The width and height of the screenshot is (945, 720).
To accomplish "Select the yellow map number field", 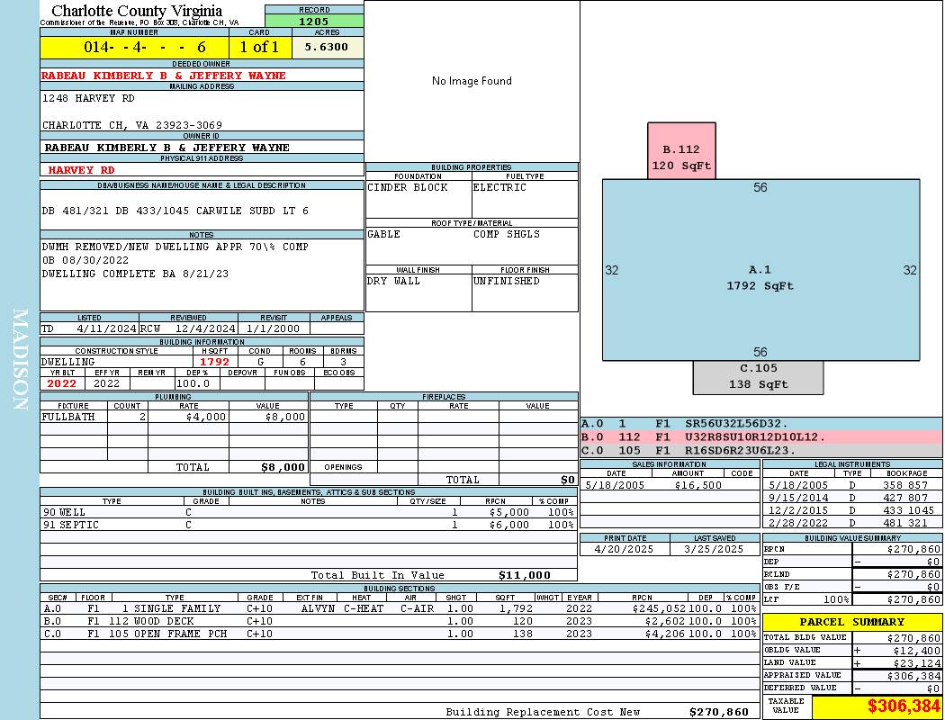I will (x=134, y=47).
